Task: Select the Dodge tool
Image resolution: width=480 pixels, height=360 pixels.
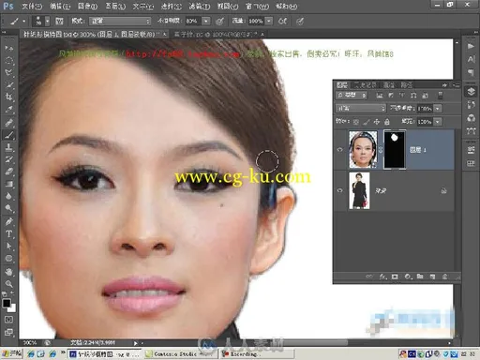Action: point(8,208)
